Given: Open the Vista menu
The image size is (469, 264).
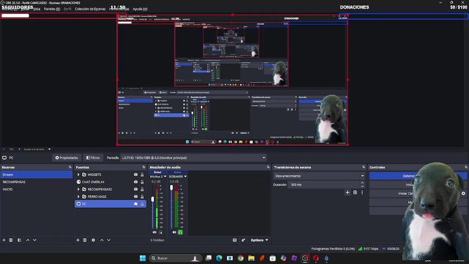Looking at the screenshot, I should 37,9.
